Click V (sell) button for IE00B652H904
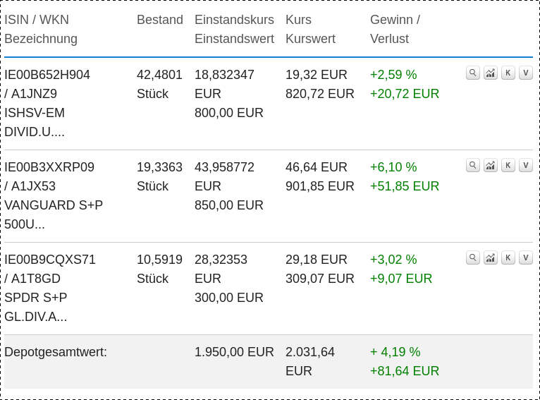Image resolution: width=540 pixels, height=400 pixels. coord(525,73)
